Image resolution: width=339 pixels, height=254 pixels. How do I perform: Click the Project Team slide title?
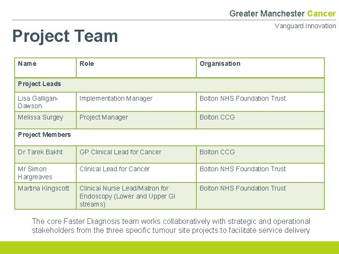pos(65,36)
